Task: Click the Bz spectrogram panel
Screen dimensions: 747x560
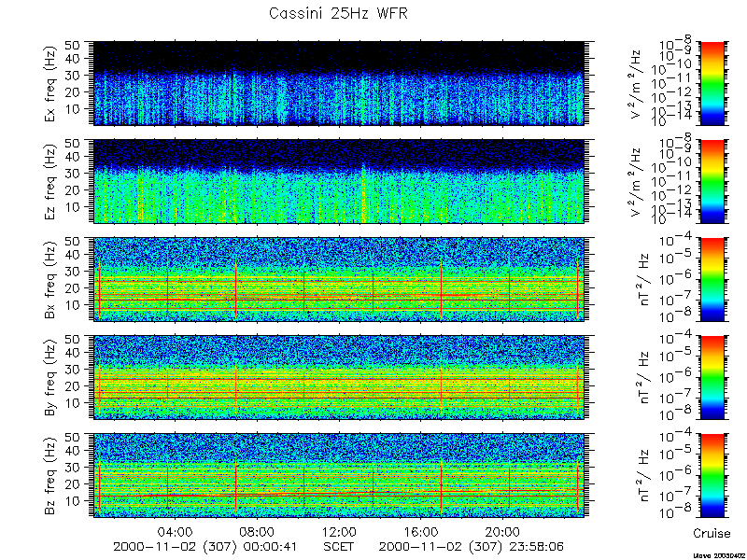Action: coord(339,475)
